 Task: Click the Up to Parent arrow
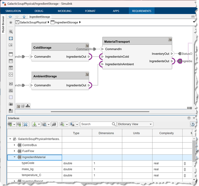(x=24, y=17)
